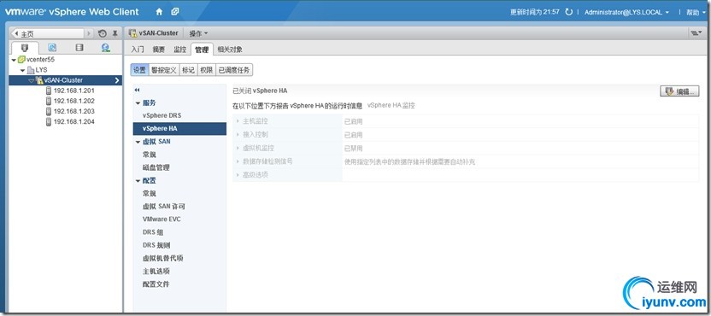Viewport: 711px width, 316px height.
Task: Open 配置文件 settings
Action: [156, 284]
